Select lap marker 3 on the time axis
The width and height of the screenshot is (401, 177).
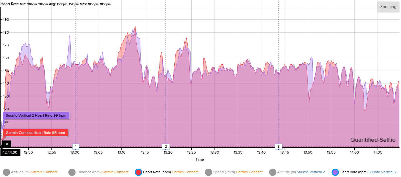278,147
